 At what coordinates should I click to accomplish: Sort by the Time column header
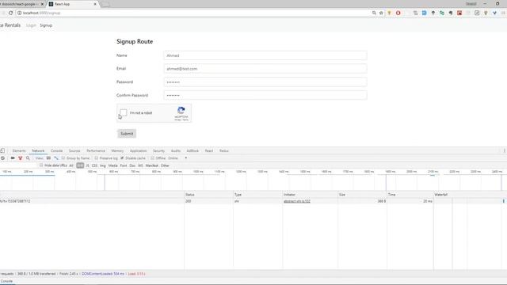410,195
